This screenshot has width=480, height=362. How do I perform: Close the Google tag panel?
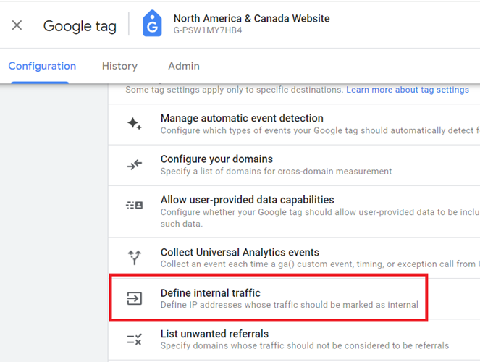pyautogui.click(x=17, y=25)
